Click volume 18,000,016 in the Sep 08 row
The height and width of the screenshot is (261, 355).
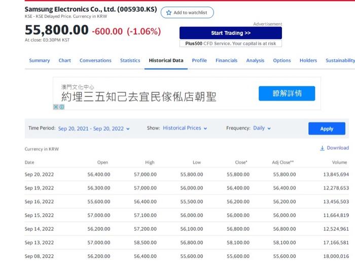tap(336, 256)
